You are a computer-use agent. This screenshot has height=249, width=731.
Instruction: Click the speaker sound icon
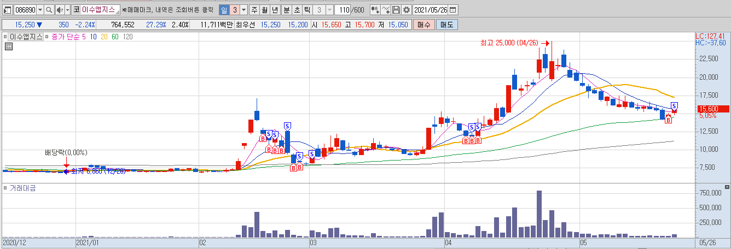(60, 10)
